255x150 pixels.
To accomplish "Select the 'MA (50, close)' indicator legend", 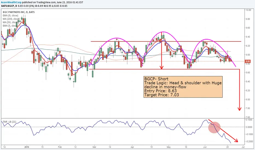I will [x=10, y=22].
